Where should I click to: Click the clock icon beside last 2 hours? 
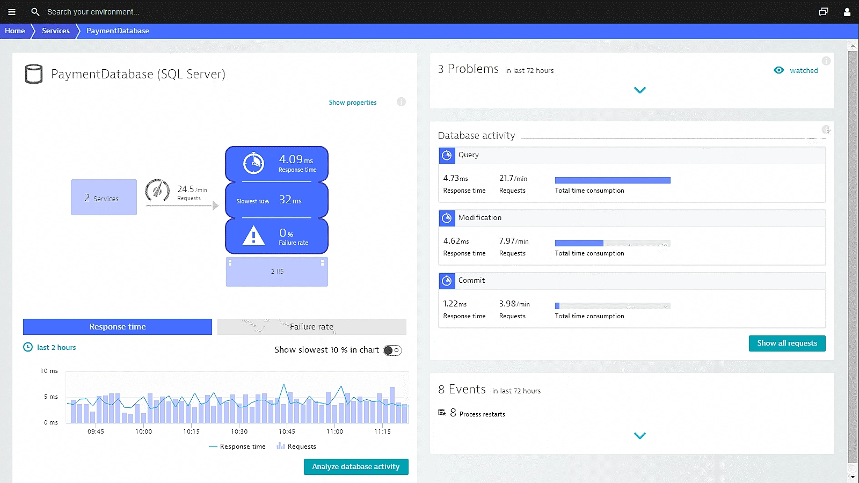(x=28, y=347)
